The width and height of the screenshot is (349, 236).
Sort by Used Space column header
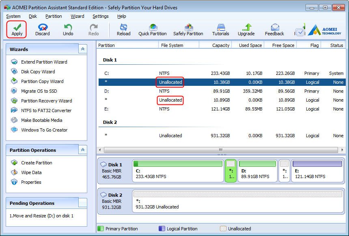248,45
